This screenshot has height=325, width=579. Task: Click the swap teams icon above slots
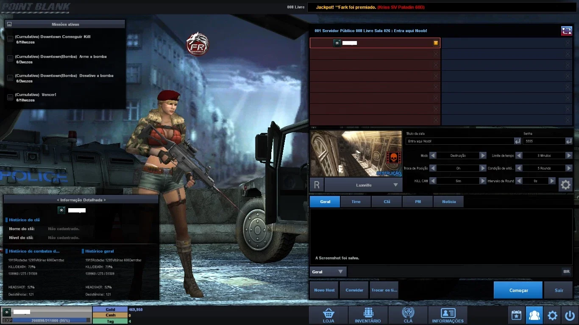(x=567, y=31)
